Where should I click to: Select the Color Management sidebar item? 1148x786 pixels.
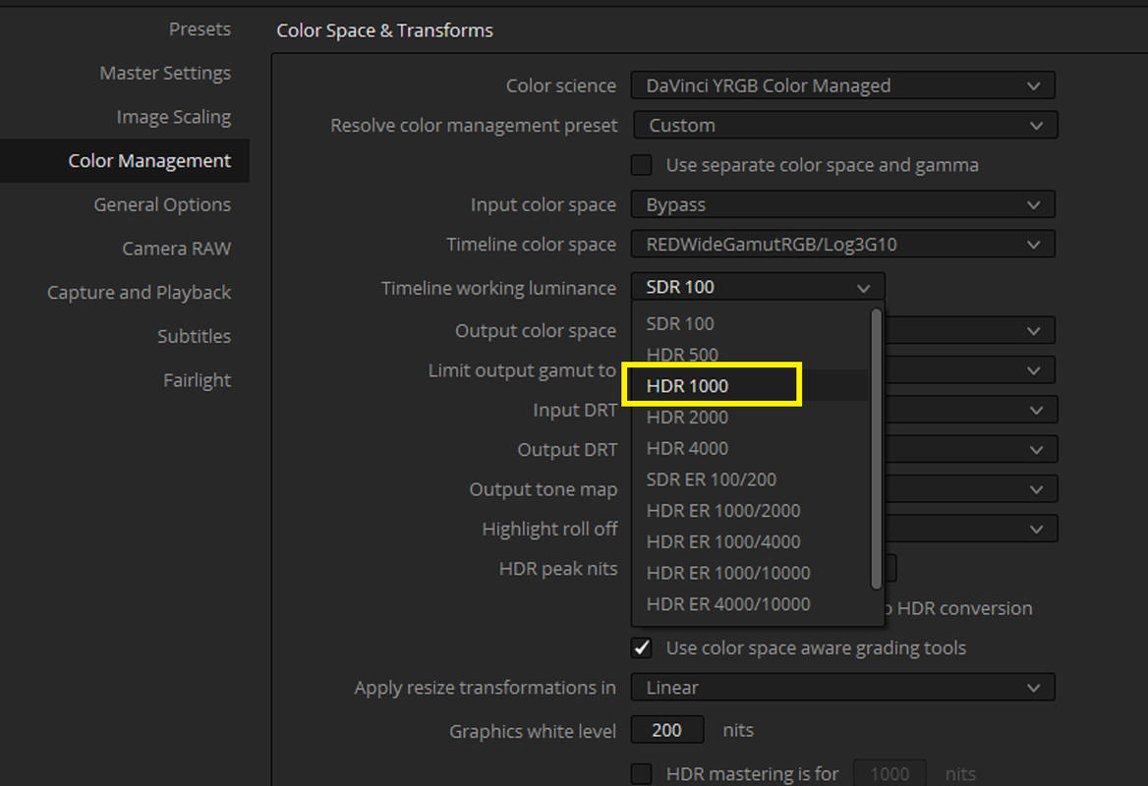coord(125,161)
